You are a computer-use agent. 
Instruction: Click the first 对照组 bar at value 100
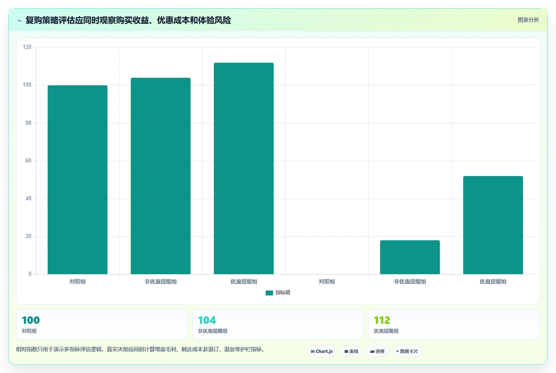(x=78, y=180)
